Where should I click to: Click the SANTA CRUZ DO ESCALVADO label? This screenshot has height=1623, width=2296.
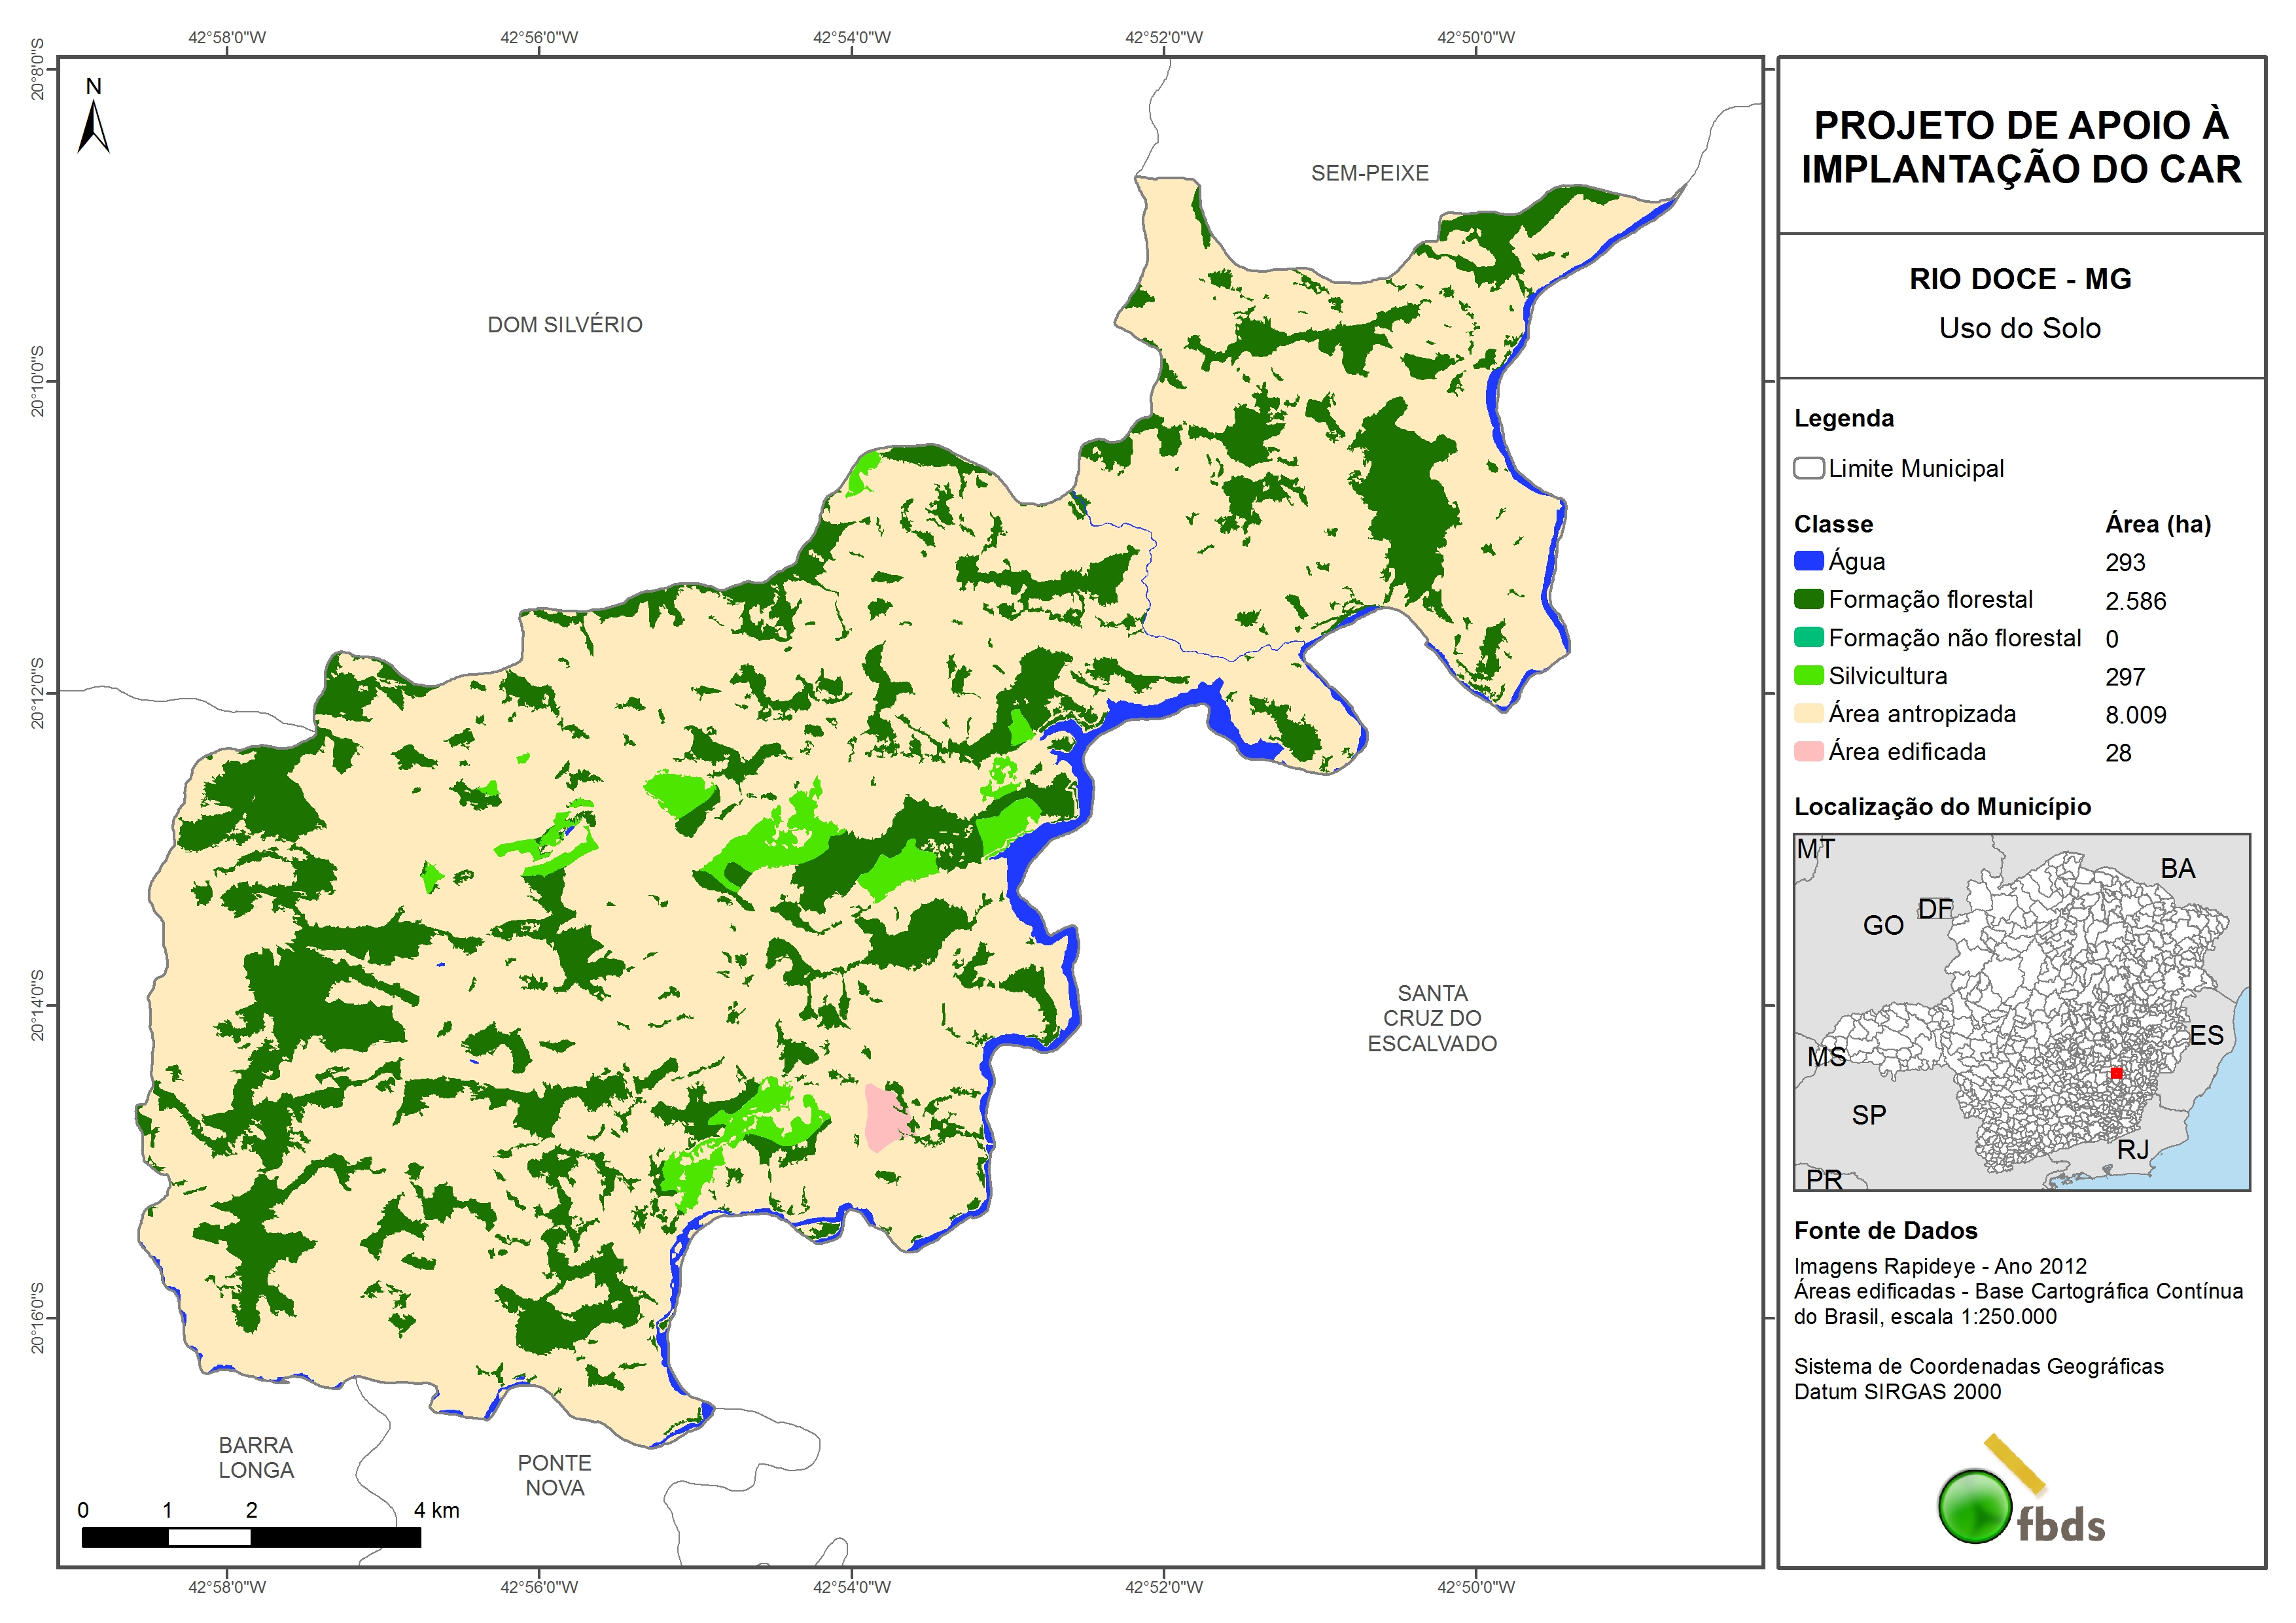tap(1432, 1018)
